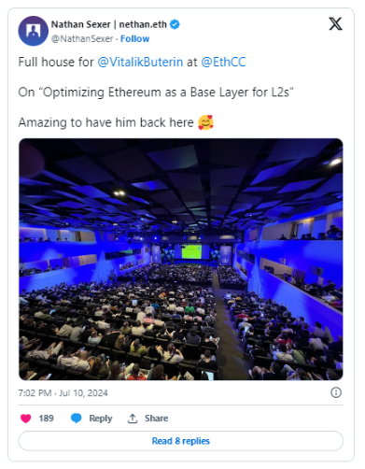Click the Reply text label

tap(101, 419)
